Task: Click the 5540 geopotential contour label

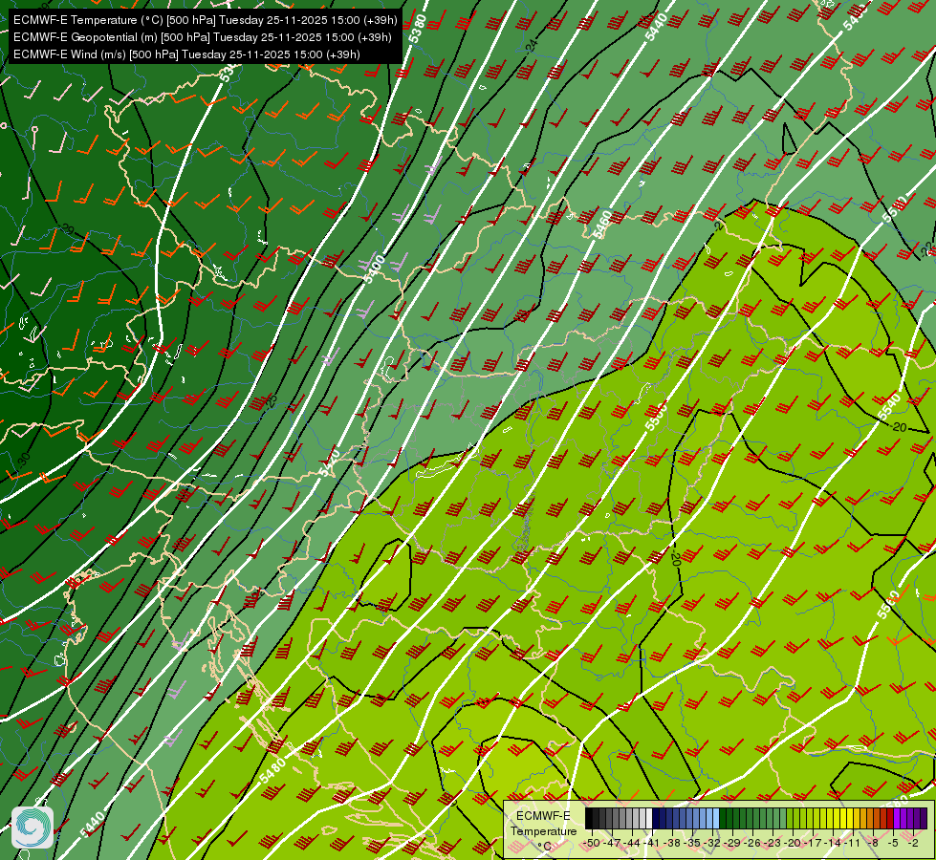Action: [889, 406]
